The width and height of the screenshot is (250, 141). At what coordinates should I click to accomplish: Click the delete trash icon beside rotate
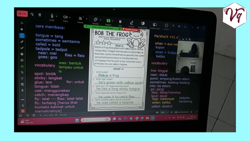click(40, 15)
